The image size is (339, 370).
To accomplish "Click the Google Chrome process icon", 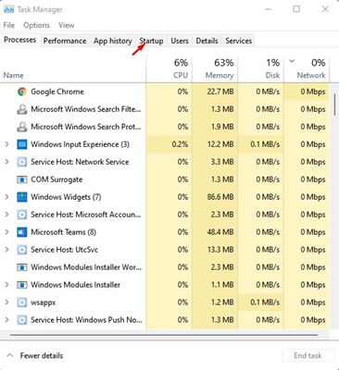I will [x=22, y=92].
